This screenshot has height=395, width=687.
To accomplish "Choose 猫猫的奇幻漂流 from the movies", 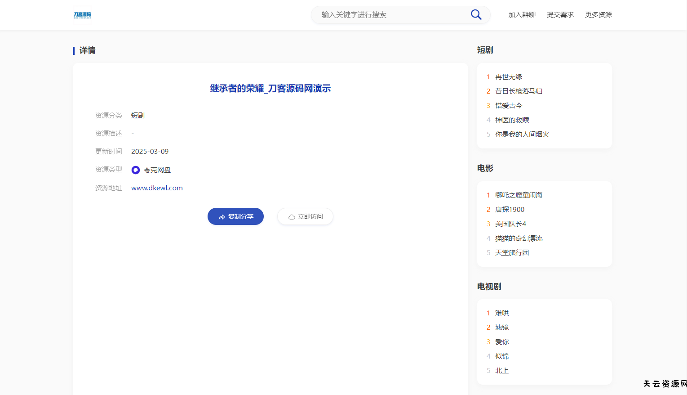I will click(519, 238).
